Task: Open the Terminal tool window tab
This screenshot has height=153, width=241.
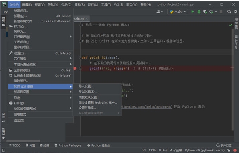Action: pyautogui.click(x=44, y=145)
